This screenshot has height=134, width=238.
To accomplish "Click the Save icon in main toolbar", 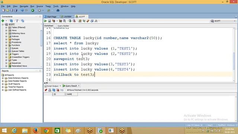I will click(12, 10).
